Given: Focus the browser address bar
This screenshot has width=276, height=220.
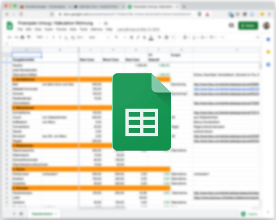Looking at the screenshot, I should click(127, 14).
